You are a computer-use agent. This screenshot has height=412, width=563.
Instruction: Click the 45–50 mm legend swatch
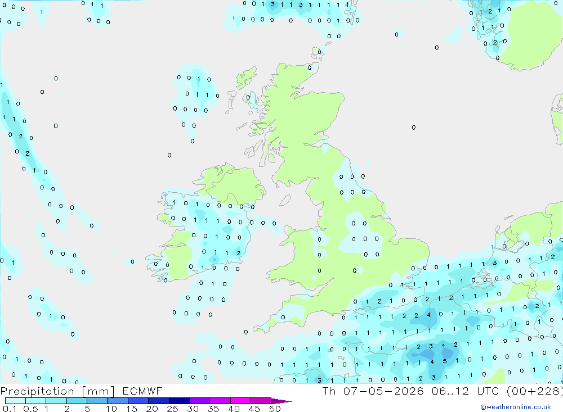pos(261,401)
